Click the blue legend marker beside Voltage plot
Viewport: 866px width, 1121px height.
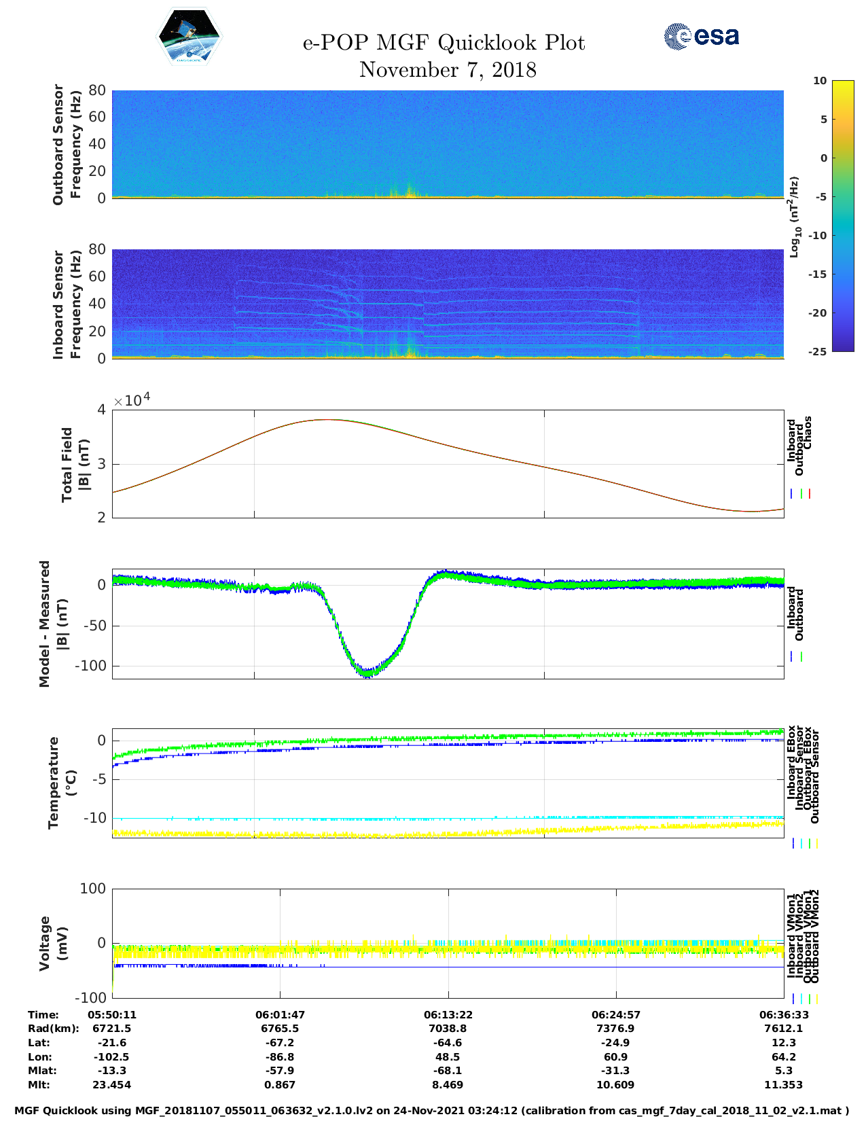[x=793, y=999]
